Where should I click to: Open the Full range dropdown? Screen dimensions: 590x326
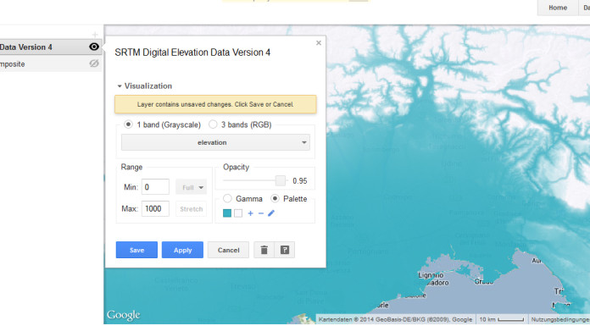click(x=191, y=187)
